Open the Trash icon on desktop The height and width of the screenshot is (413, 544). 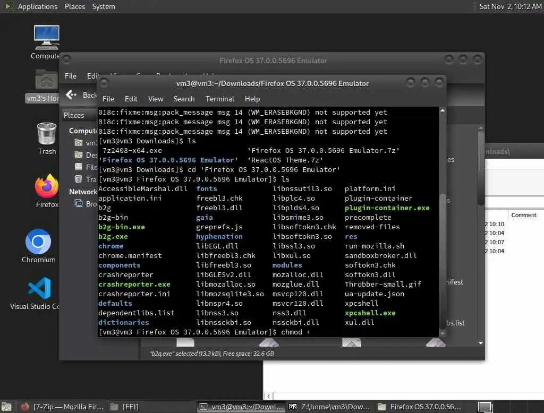(47, 133)
